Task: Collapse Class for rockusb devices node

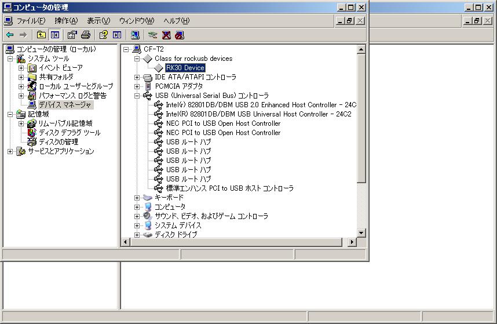Action: coord(137,59)
